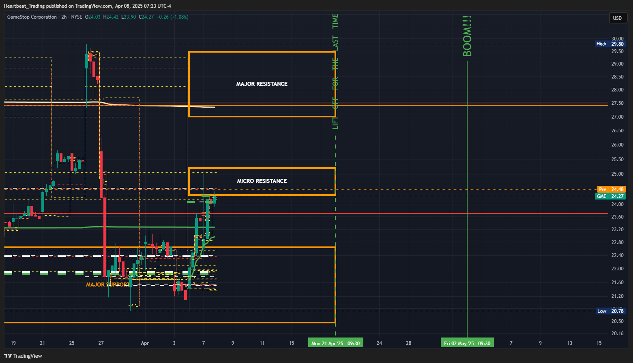Click the TradingView logo at bottom left
The width and height of the screenshot is (633, 363).
[x=23, y=356]
